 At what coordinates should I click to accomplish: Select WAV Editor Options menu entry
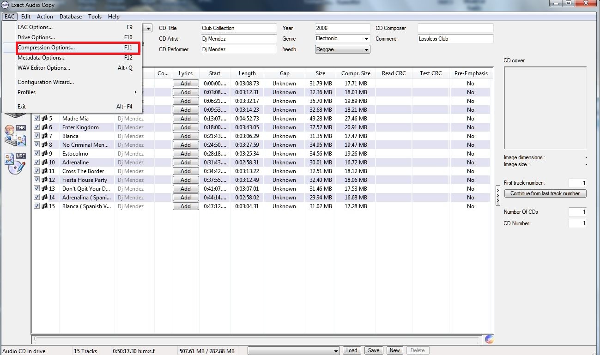pos(73,68)
